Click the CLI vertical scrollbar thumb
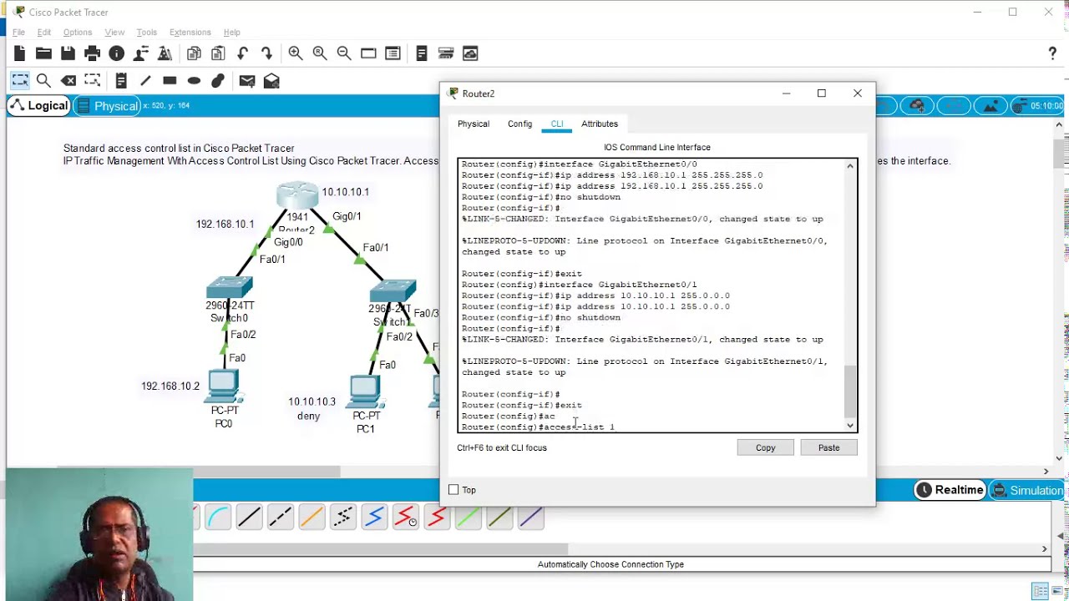1069x601 pixels. [850, 391]
